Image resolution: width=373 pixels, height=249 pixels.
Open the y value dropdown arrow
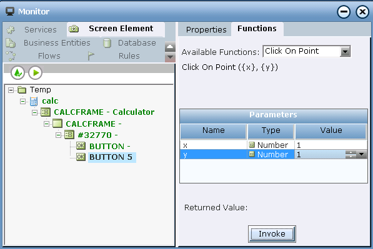tap(362, 154)
